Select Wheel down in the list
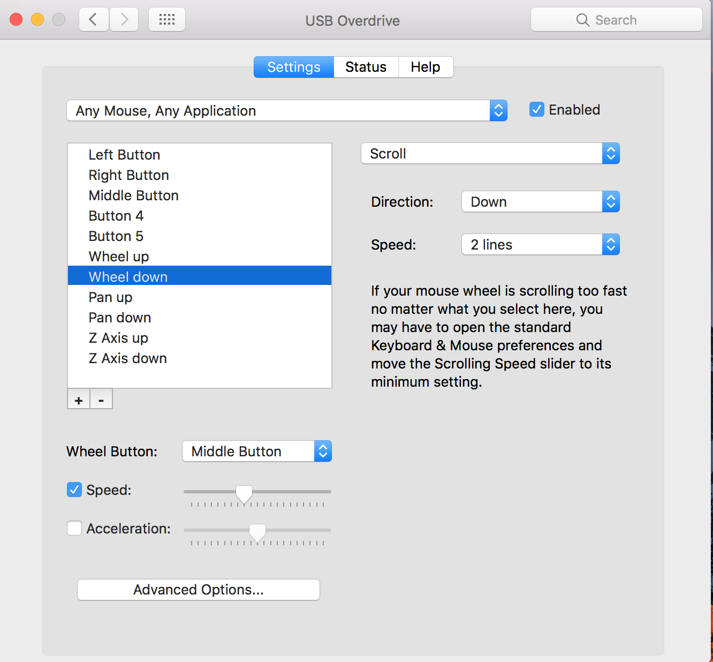Screen dimensions: 713x662 coord(200,276)
